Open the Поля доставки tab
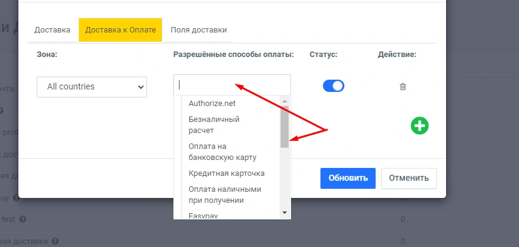This screenshot has width=519, height=247. click(199, 29)
